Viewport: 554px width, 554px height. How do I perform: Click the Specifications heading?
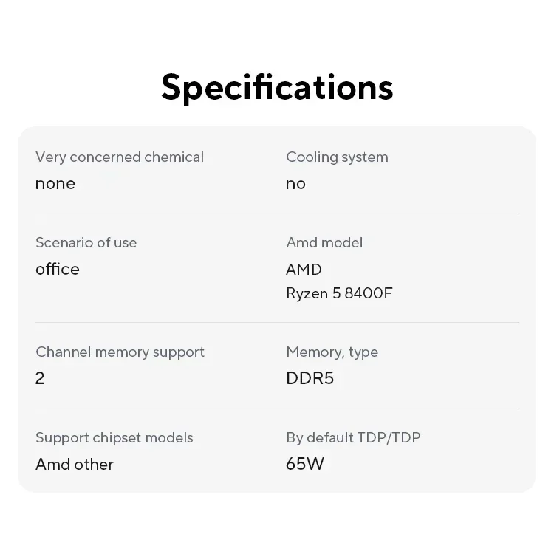click(277, 87)
